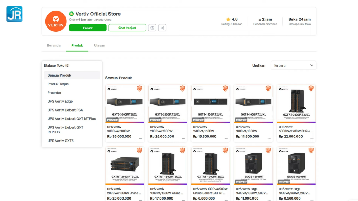Click official shield badge on GXT5-3000IRT2UXL
The image size is (358, 201).
(x=140, y=88)
